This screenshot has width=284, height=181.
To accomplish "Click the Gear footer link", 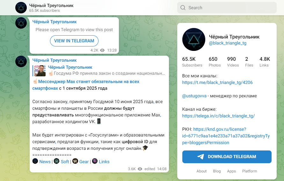I will 84,162.
